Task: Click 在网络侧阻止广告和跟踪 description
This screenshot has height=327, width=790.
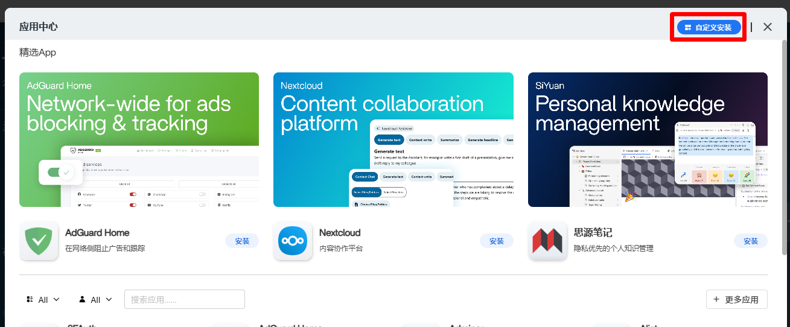Action: click(105, 248)
